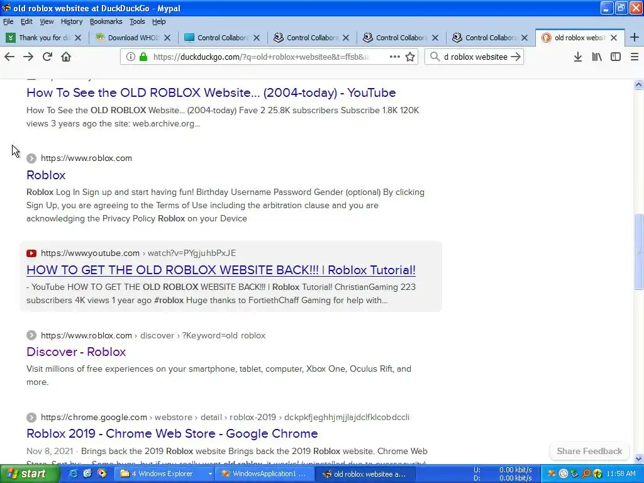
Task: Open a new tab with plus button
Action: 634,37
